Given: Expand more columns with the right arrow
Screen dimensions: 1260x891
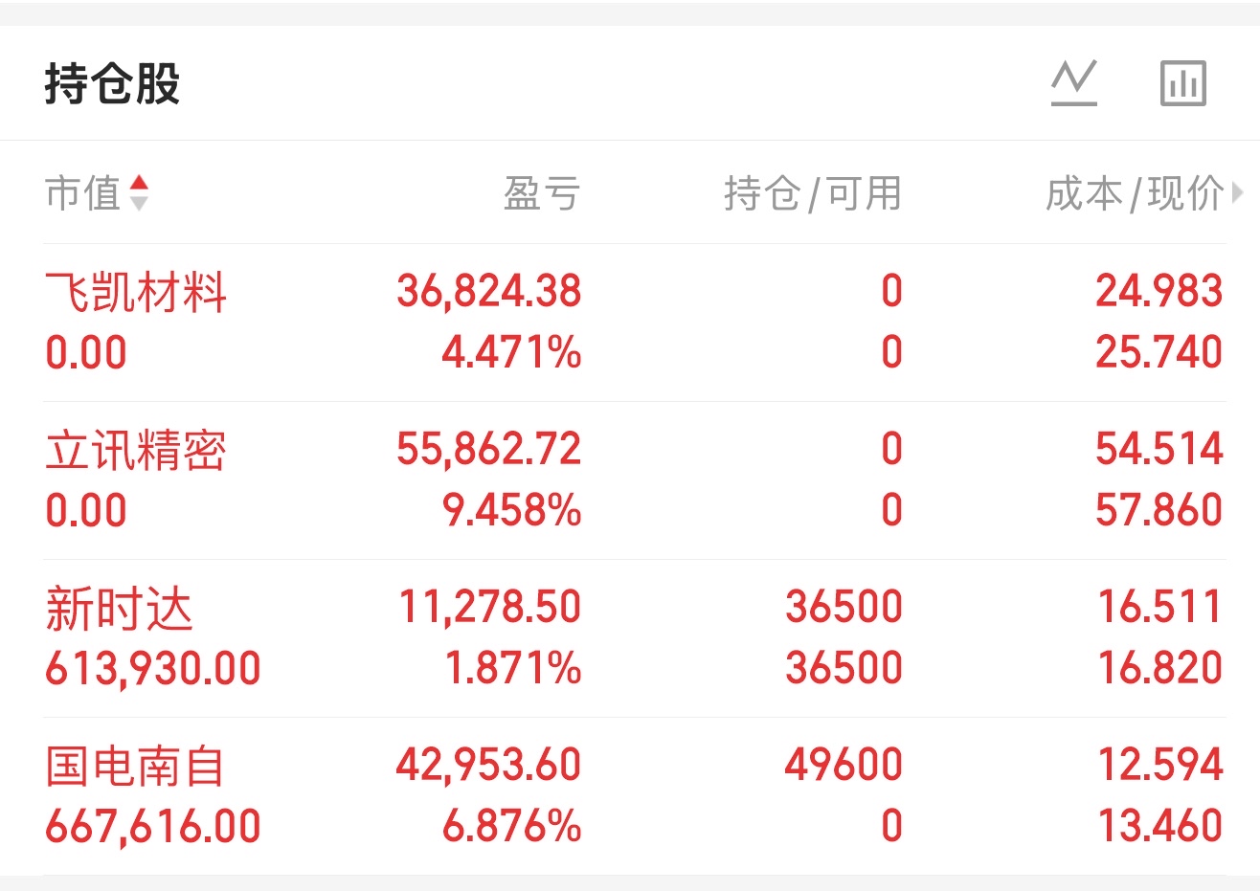Looking at the screenshot, I should pyautogui.click(x=1238, y=193).
